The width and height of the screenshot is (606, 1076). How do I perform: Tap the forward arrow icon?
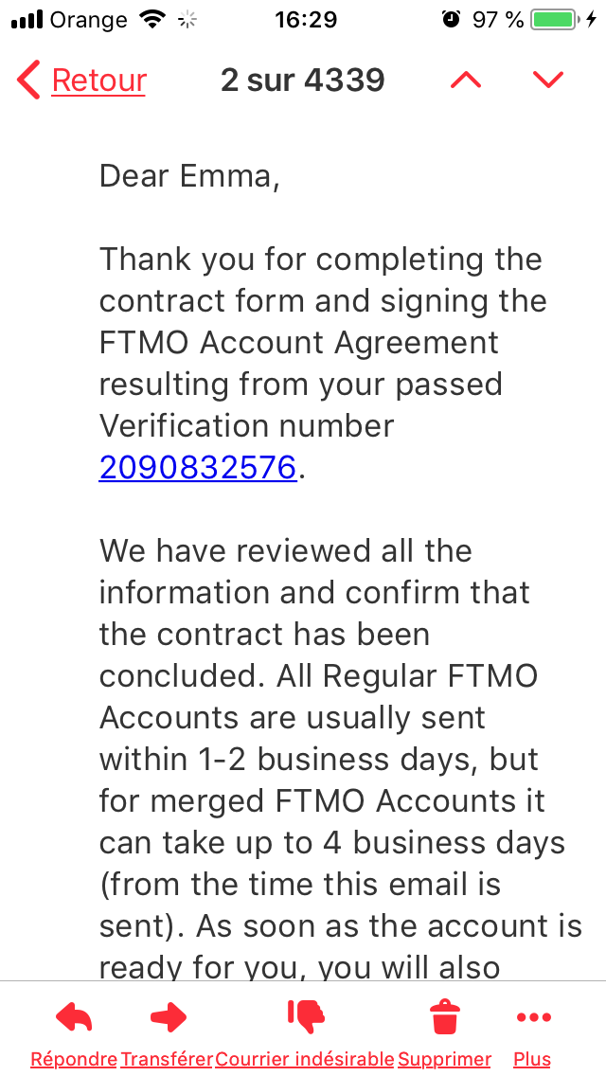(x=168, y=1017)
